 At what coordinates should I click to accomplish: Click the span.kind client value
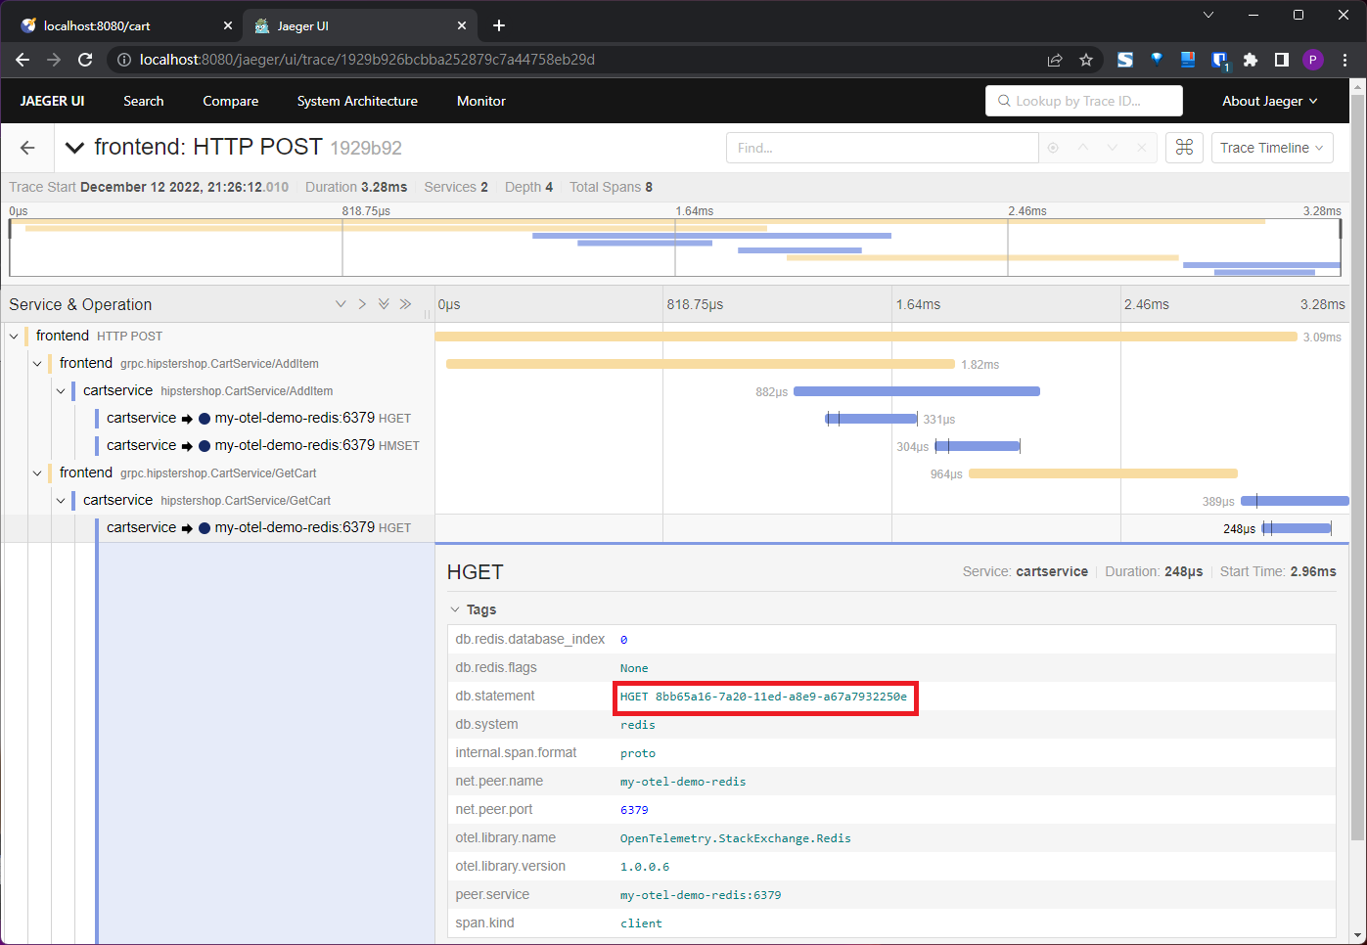[641, 923]
